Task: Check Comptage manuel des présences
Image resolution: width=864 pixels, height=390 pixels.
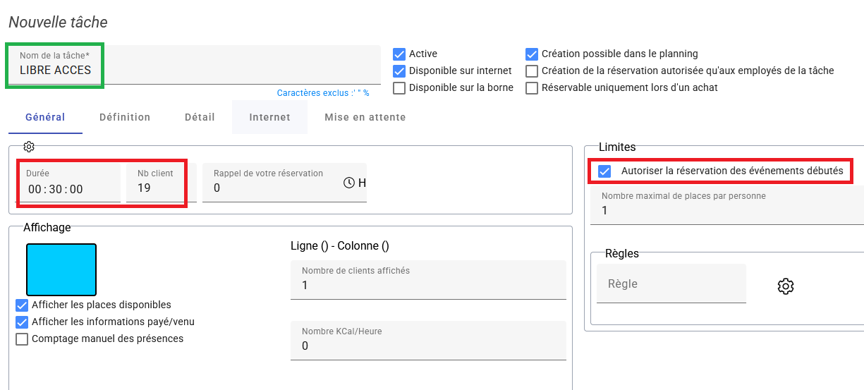Action: (22, 339)
